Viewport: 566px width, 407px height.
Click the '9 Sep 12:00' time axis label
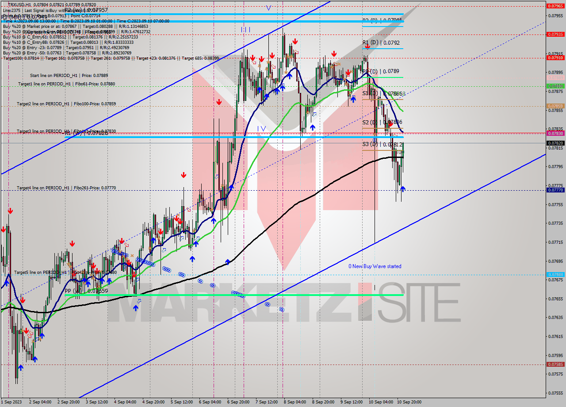352,402
